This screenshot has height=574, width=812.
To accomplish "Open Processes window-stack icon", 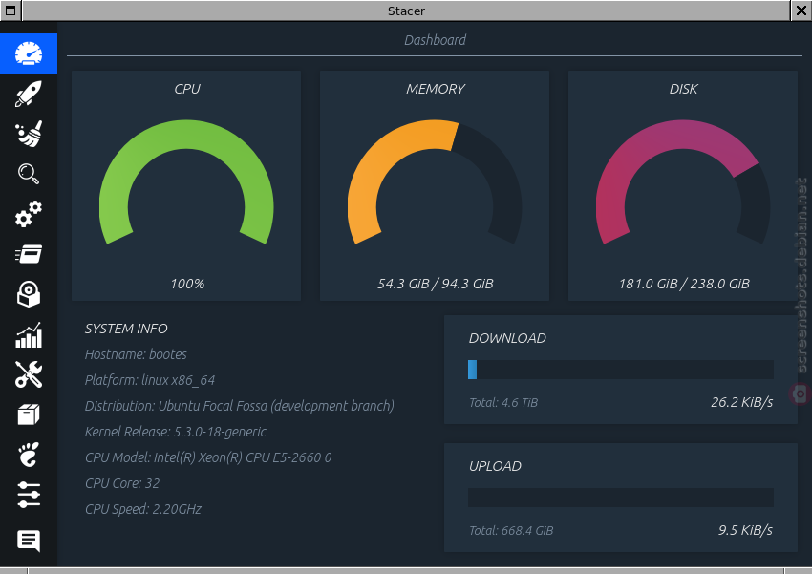I will click(x=29, y=254).
